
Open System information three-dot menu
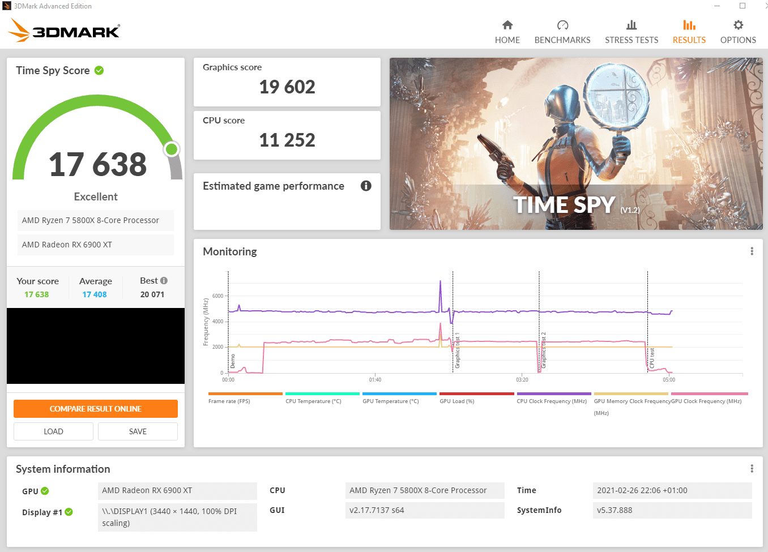tap(752, 469)
